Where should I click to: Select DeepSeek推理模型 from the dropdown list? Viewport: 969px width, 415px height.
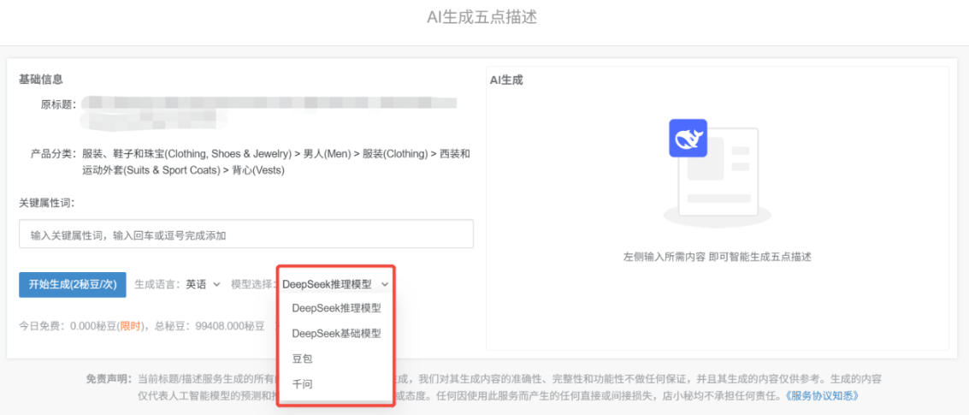tap(336, 308)
